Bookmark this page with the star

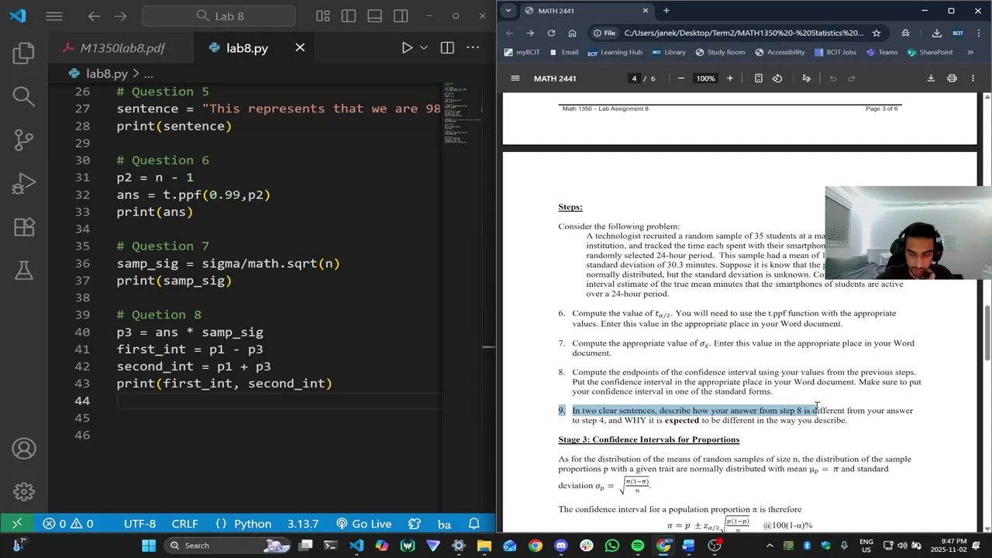877,33
